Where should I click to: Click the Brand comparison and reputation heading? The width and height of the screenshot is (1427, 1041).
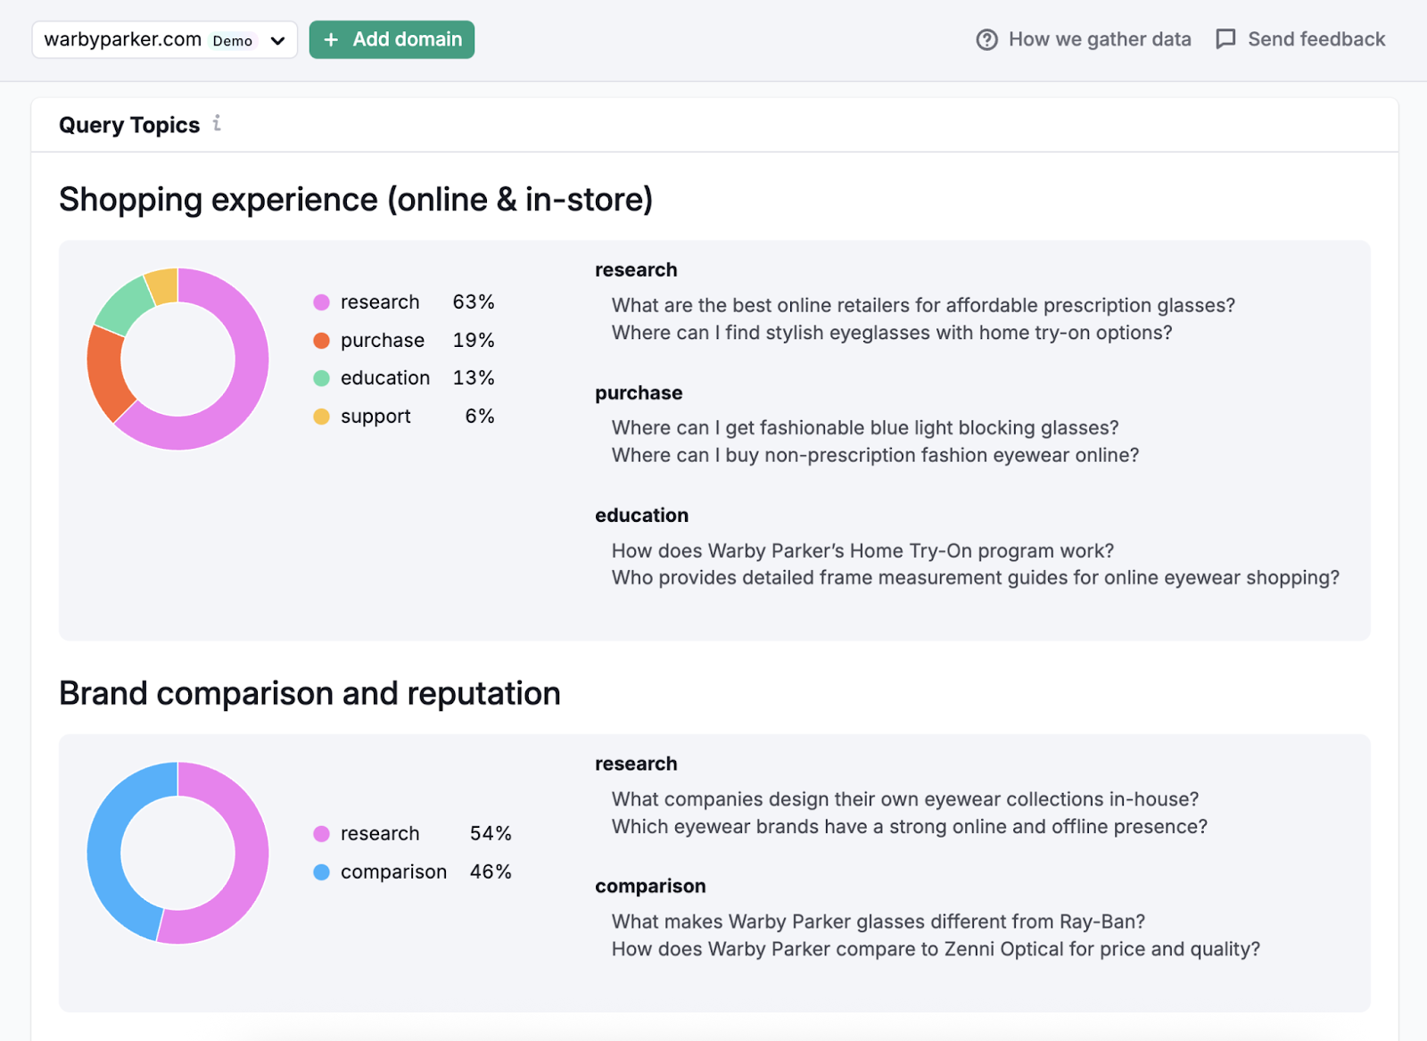309,693
